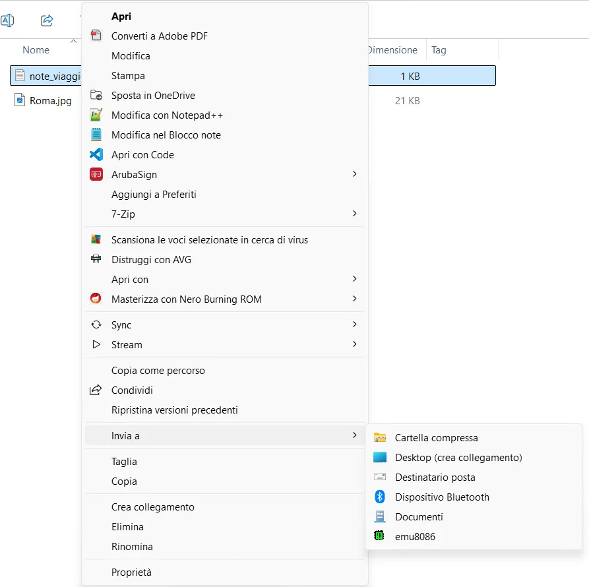Click the Visual Studio Code icon

click(x=96, y=154)
